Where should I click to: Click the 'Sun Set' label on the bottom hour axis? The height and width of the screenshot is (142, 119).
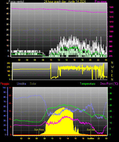point(91,139)
